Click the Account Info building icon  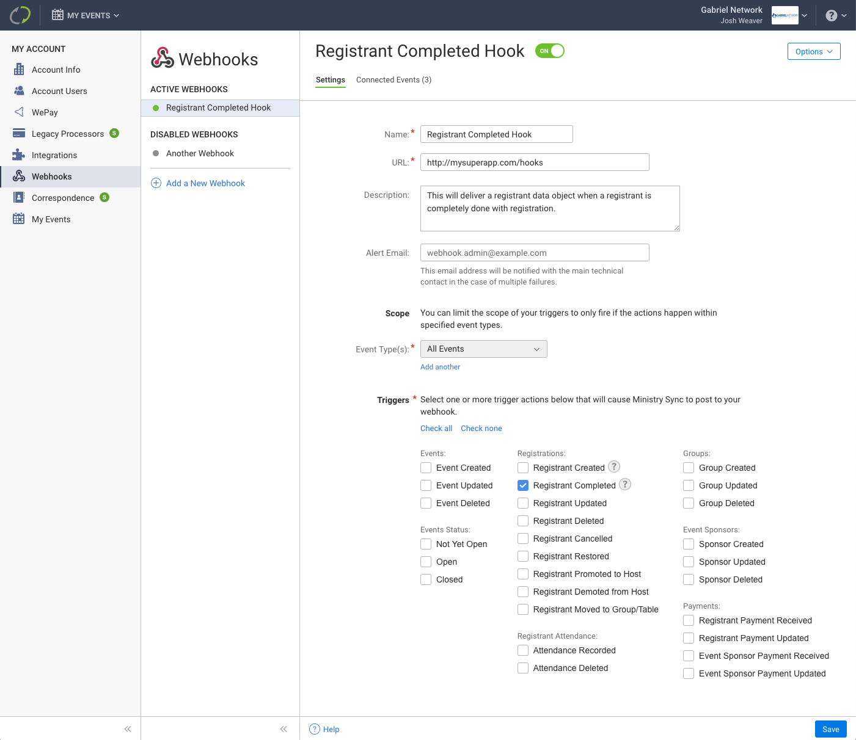(x=19, y=70)
